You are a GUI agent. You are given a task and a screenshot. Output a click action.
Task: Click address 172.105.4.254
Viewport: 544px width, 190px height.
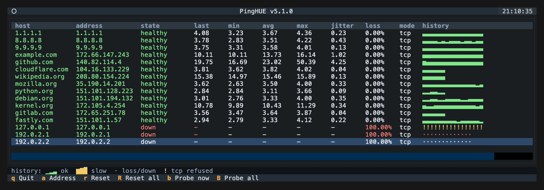tap(101, 106)
